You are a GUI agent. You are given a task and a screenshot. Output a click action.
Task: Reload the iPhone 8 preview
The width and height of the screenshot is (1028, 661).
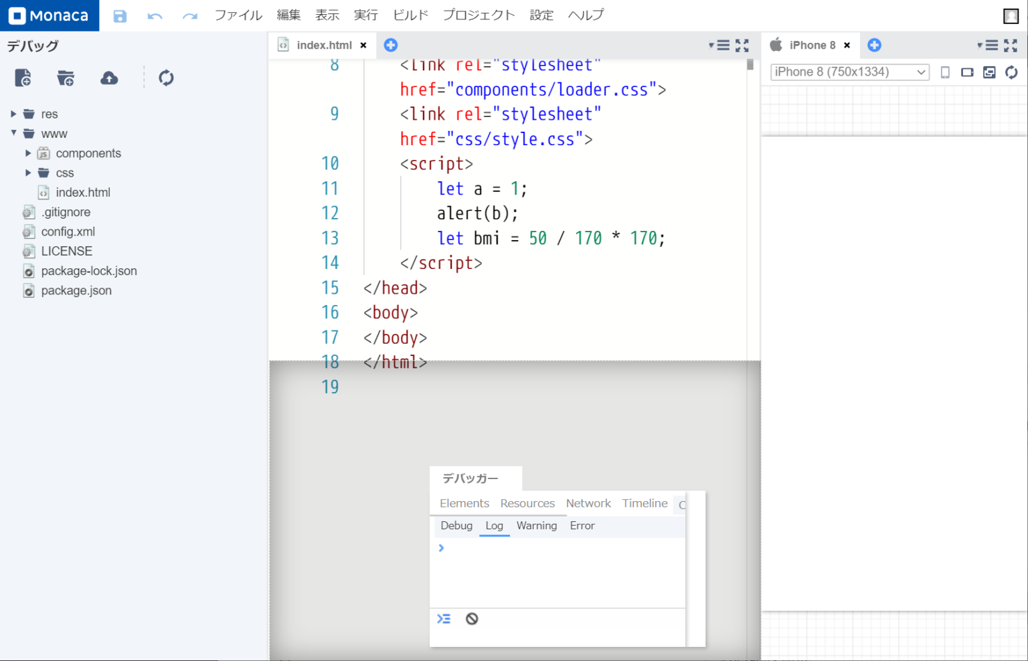pyautogui.click(x=1011, y=72)
